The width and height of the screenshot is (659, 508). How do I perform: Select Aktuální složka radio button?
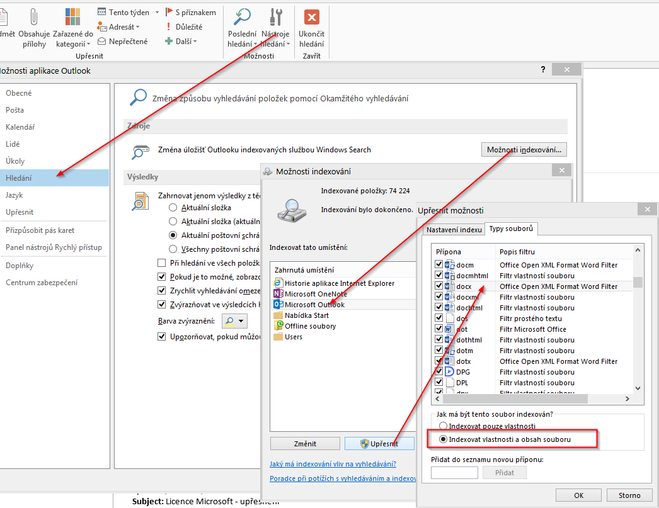(x=173, y=207)
